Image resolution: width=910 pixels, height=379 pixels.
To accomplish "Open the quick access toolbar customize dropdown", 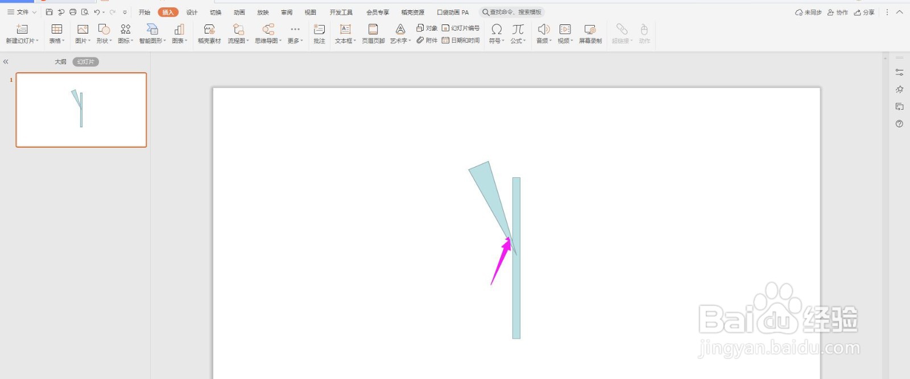I will [x=125, y=13].
